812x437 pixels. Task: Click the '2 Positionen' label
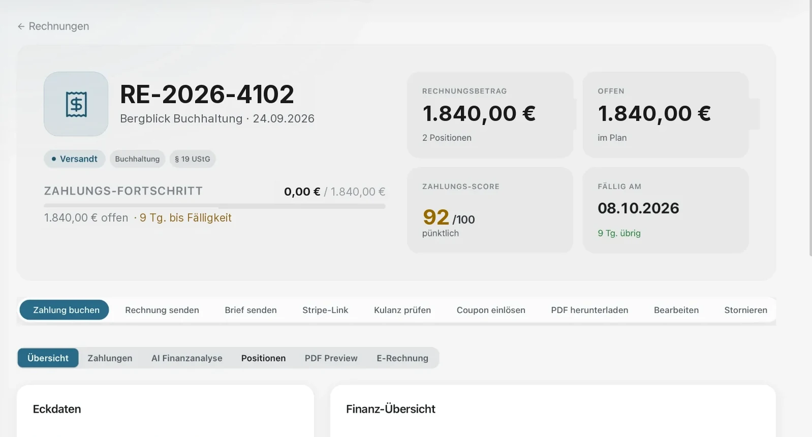447,138
